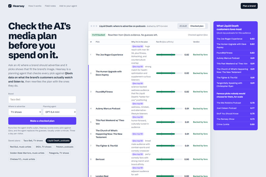Open the Planning agent dropdown
Image resolution: width=266 pixels, height=177 pixels.
tap(59, 112)
